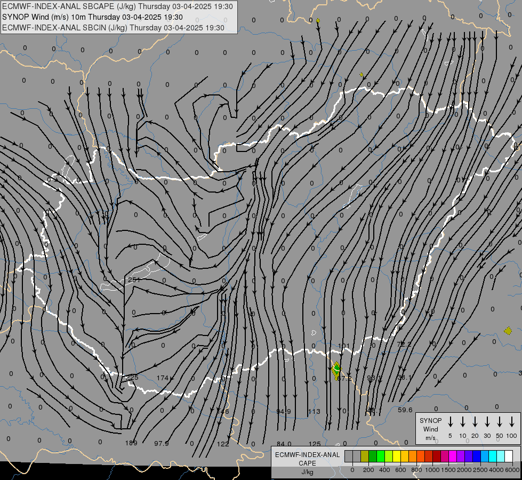Select the olive color swatch in CAPE legend
Image resolution: width=522 pixels, height=480 pixels.
click(365, 456)
